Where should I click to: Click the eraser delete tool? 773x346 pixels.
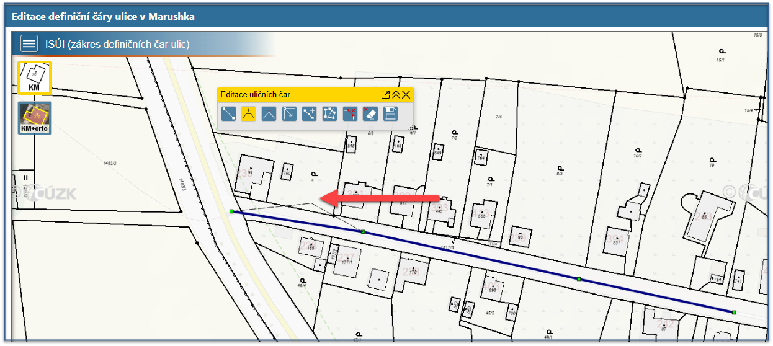[370, 114]
